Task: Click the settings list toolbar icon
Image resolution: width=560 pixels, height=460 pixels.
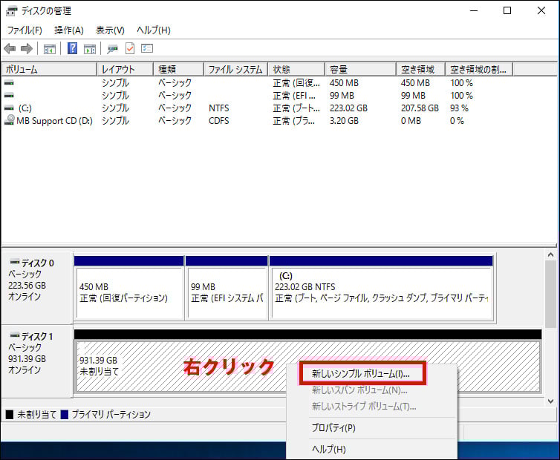Action: click(x=147, y=48)
